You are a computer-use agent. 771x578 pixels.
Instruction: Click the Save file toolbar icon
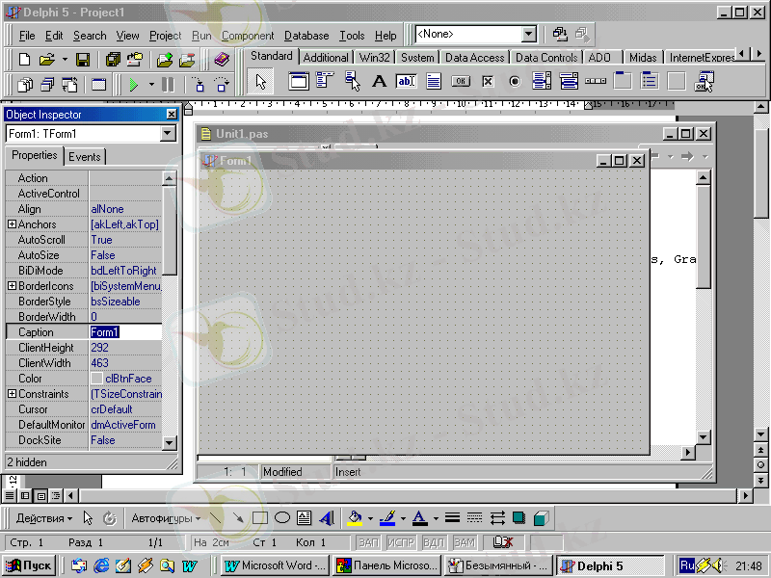click(83, 60)
